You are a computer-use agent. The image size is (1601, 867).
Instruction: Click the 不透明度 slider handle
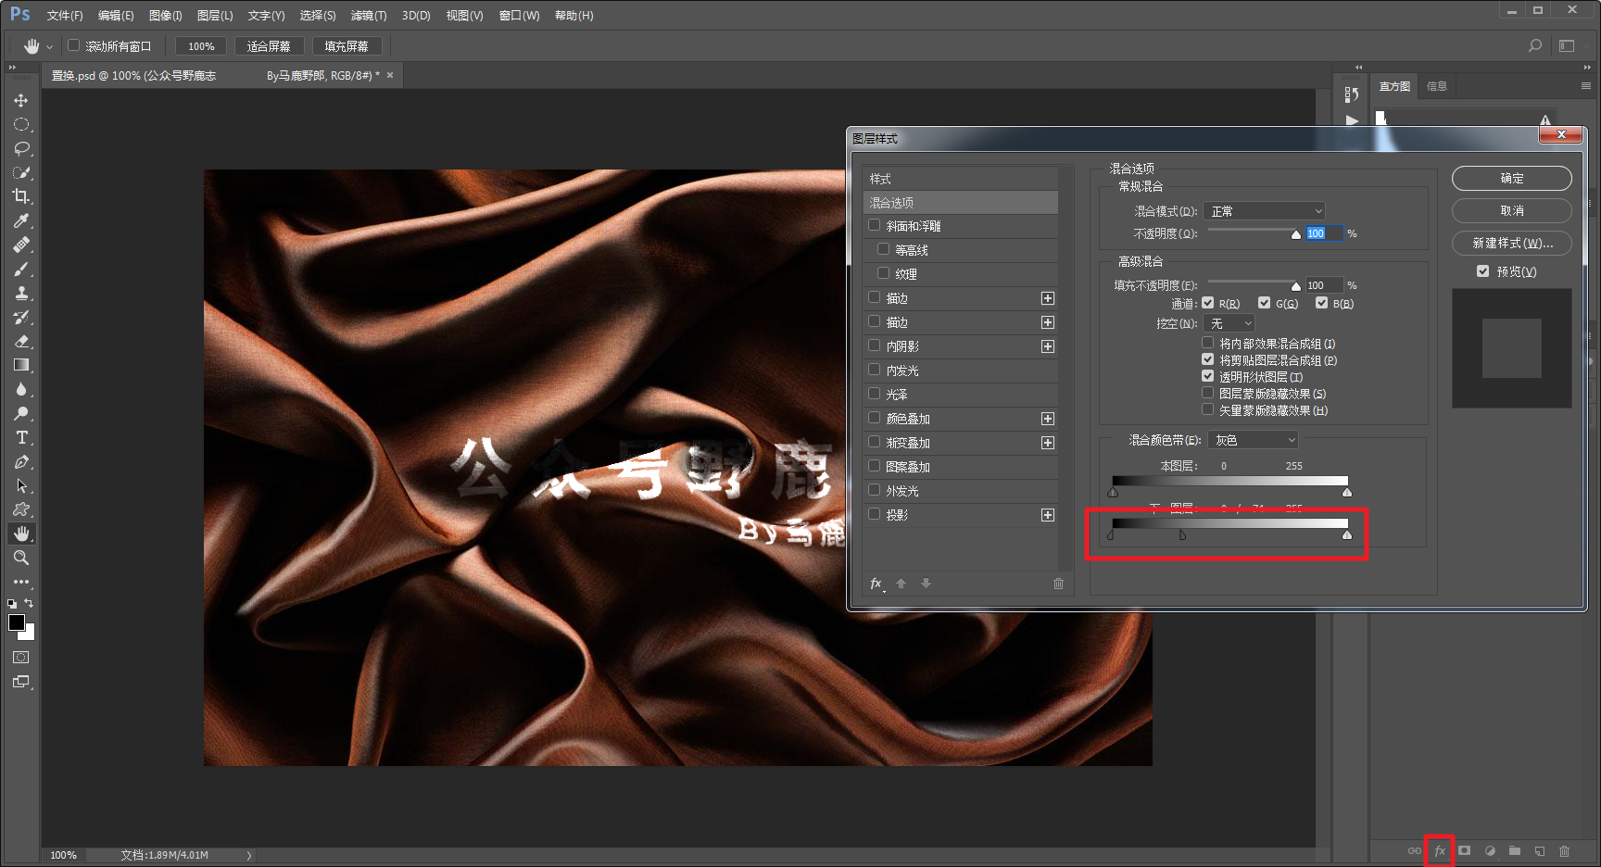click(x=1296, y=234)
